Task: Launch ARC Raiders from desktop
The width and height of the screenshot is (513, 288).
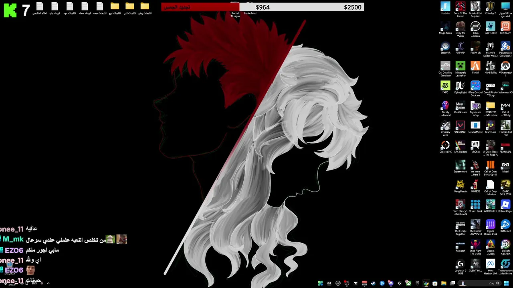Action: click(460, 147)
